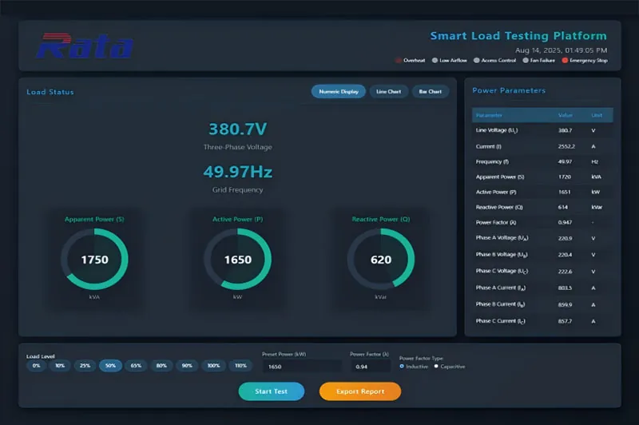This screenshot has height=425, width=639.
Task: Select the 25% load level
Action: pyautogui.click(x=85, y=366)
